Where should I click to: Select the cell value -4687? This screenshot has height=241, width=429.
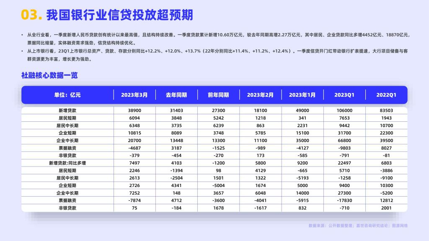coord(134,148)
